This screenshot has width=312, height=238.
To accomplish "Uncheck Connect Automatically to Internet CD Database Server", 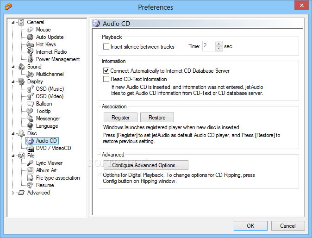I will 106,71.
